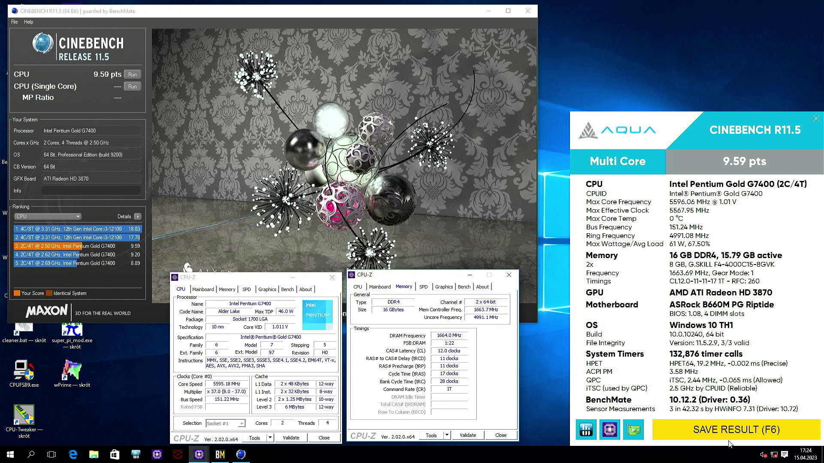Viewport: 824px width, 463px height.
Task: Click Close button in right CPU-Z
Action: pyautogui.click(x=501, y=435)
